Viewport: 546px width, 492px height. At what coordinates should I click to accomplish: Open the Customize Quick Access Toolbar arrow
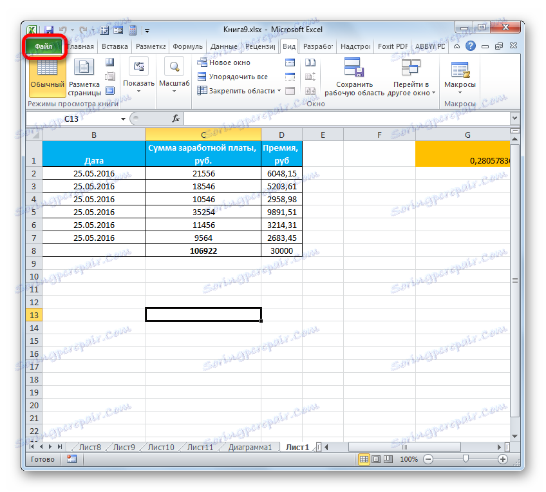pyautogui.click(x=147, y=31)
